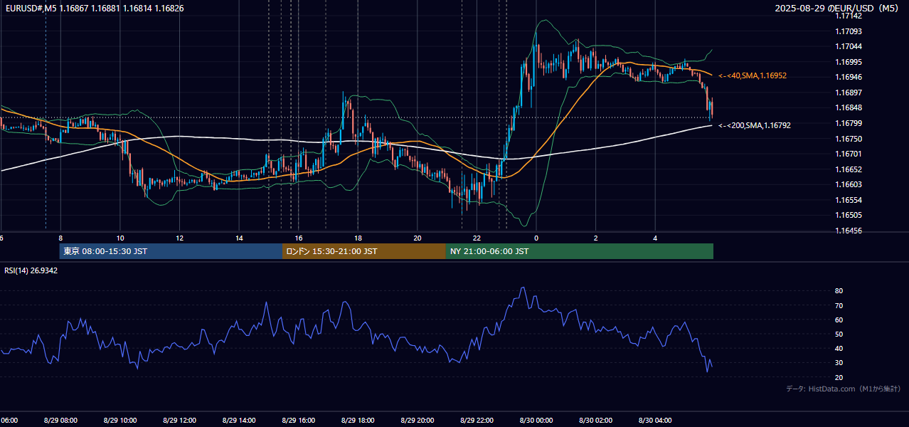Click price level 1.17044 on the axis

click(848, 46)
